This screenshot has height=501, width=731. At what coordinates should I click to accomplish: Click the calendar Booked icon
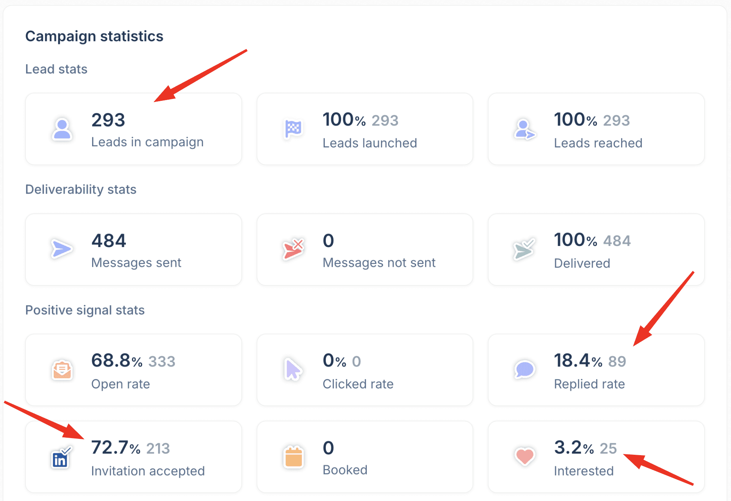293,457
